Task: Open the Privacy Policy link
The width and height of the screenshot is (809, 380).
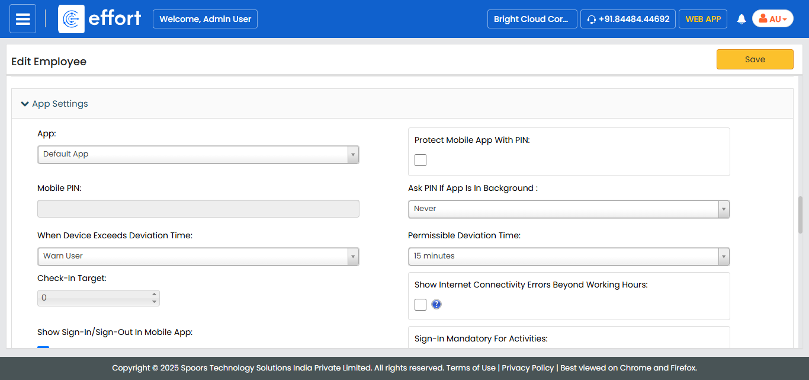Action: 528,368
